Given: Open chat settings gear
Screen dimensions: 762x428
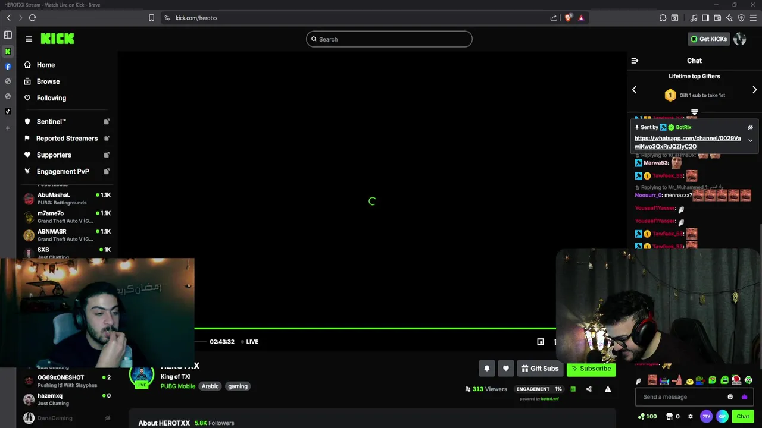Looking at the screenshot, I should (x=691, y=417).
